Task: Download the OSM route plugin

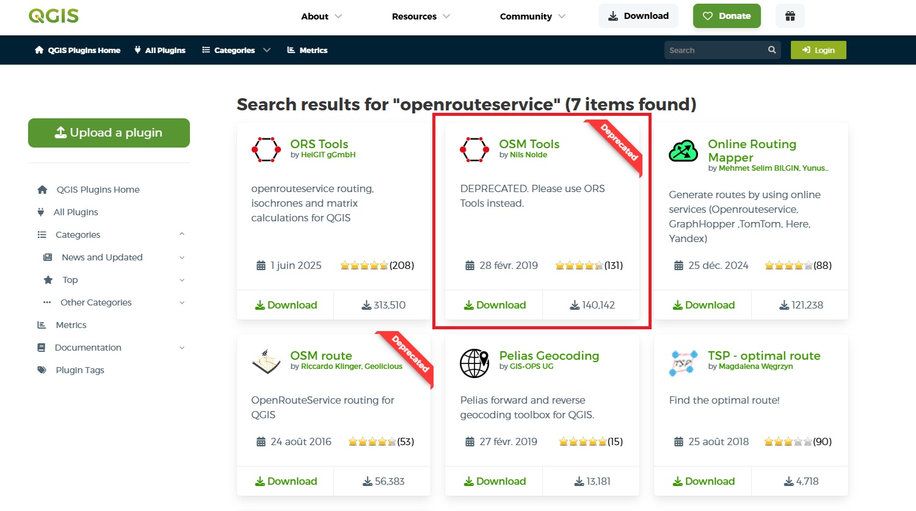Action: (286, 481)
